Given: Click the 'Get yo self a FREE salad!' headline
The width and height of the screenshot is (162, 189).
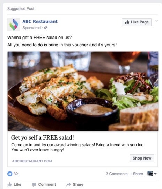Looking at the screenshot, I should click(43, 137).
